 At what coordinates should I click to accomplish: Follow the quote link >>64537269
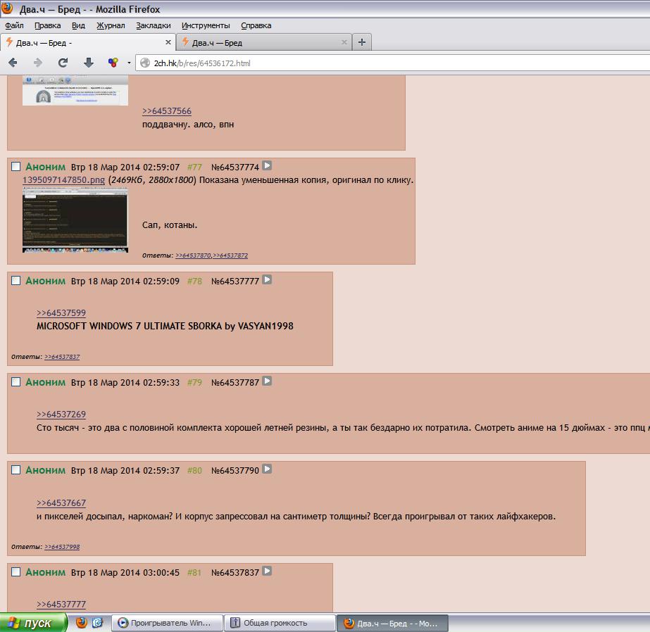pos(61,414)
